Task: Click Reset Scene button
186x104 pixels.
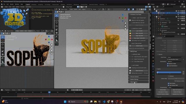Action: [139, 46]
